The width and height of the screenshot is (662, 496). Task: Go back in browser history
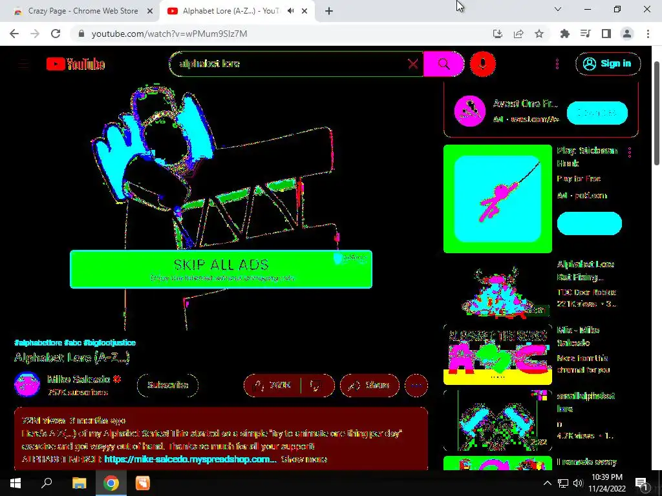[x=14, y=34]
